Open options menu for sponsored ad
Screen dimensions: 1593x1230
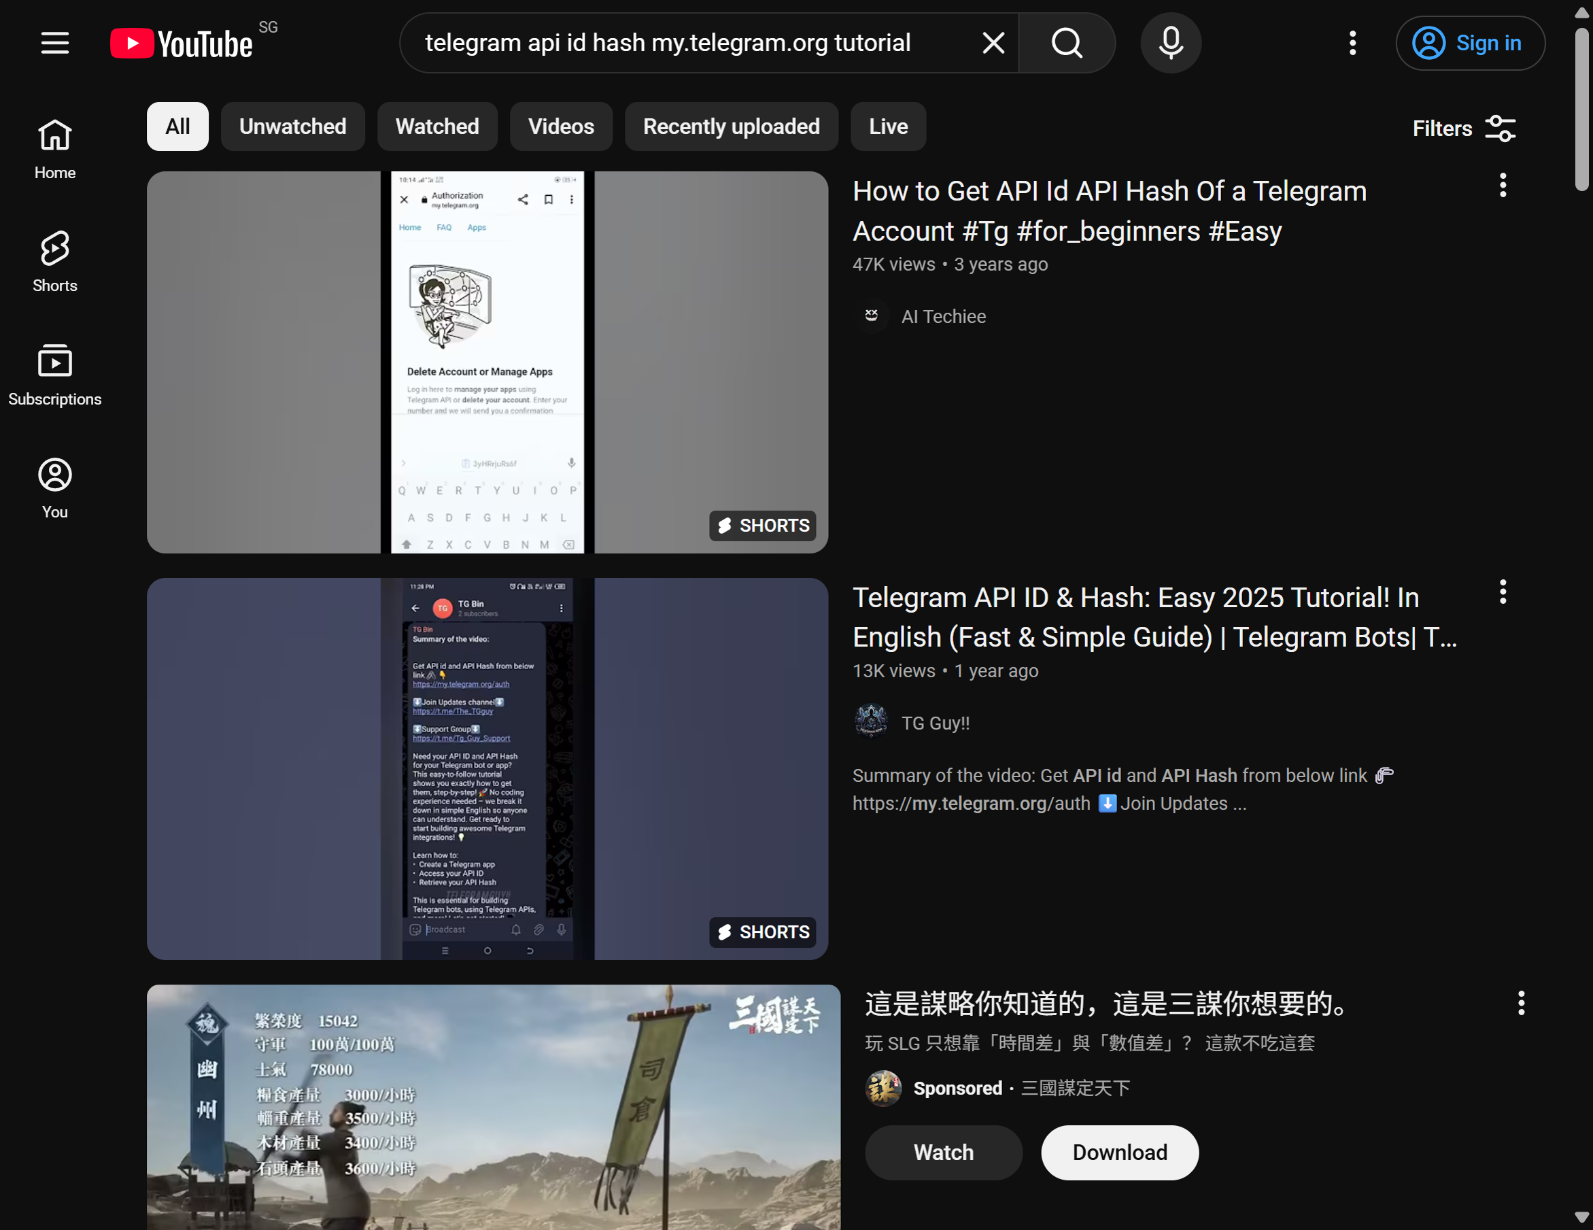(1521, 1003)
